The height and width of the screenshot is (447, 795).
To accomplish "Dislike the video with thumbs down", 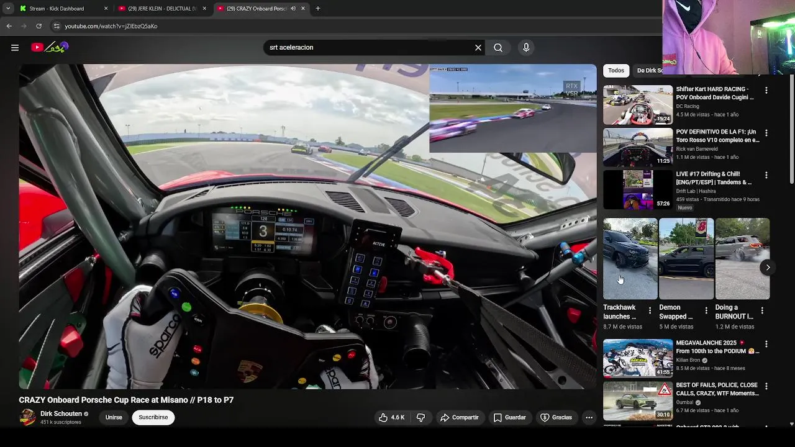I will coord(420,417).
